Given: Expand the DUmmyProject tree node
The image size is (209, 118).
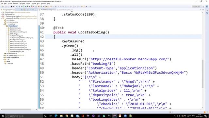Looking at the screenshot, I should click(2, 12).
